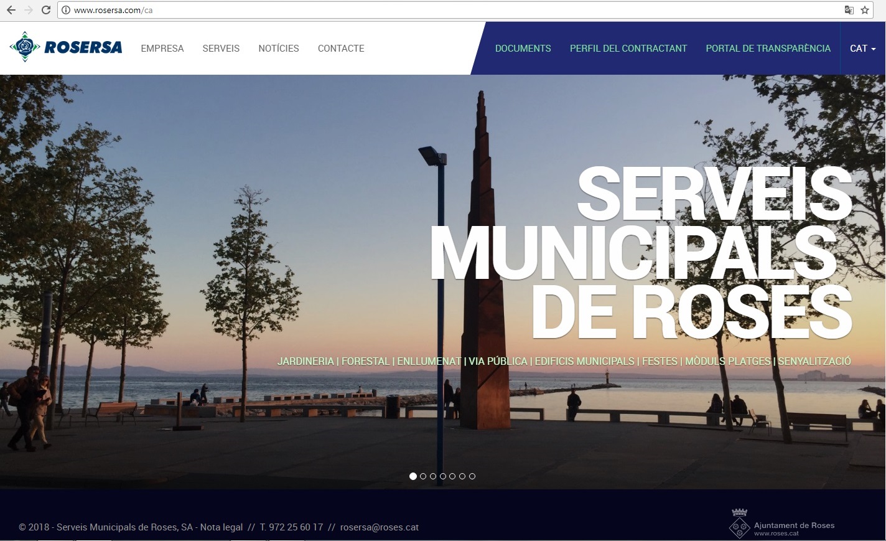Open the CONTACTE page

pos(341,49)
